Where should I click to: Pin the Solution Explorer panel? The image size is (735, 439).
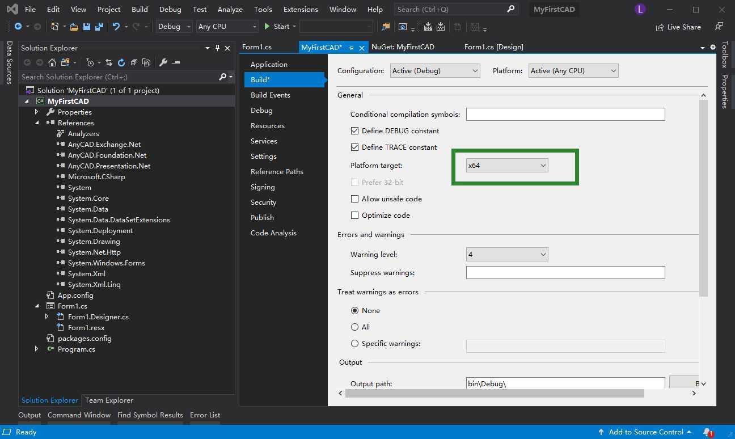218,48
